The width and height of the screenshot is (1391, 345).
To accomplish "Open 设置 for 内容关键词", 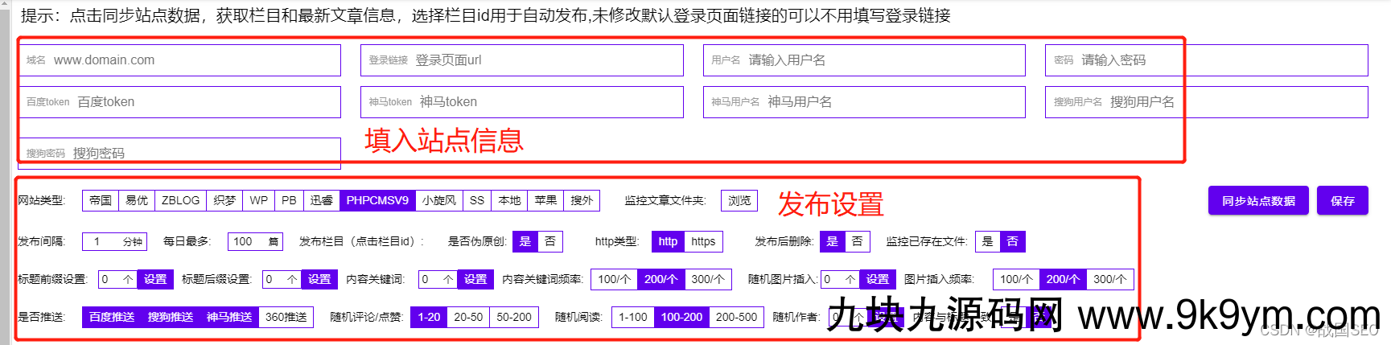I will 475,279.
